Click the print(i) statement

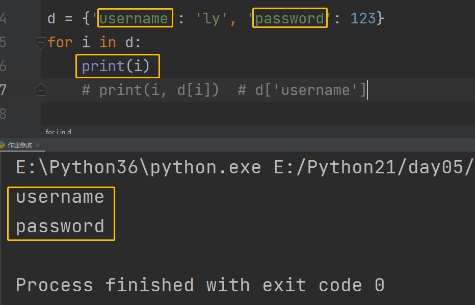[x=116, y=66]
